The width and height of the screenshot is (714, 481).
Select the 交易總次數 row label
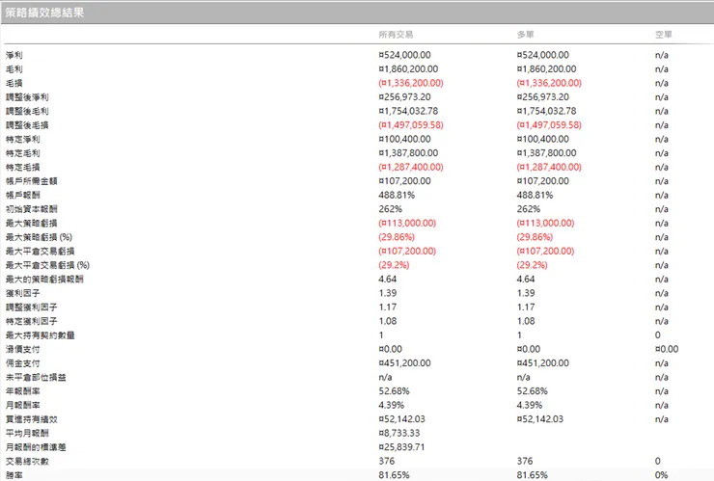[27, 462]
